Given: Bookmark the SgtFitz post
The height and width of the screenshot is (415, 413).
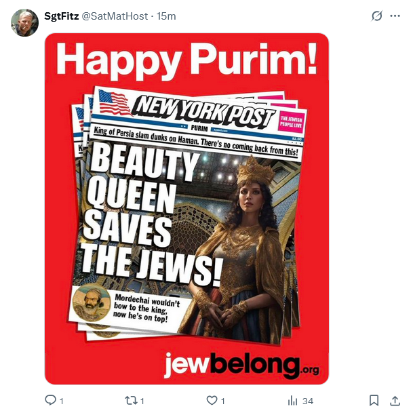Looking at the screenshot, I should (374, 401).
